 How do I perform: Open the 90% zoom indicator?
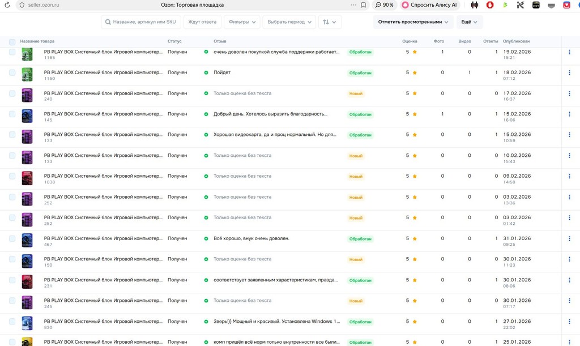tap(385, 5)
